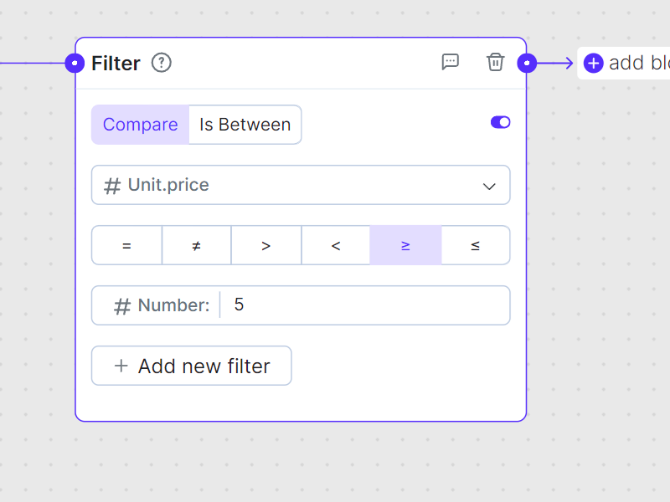Click the Filter block output connector dot
This screenshot has width=670, height=502.
click(x=527, y=63)
